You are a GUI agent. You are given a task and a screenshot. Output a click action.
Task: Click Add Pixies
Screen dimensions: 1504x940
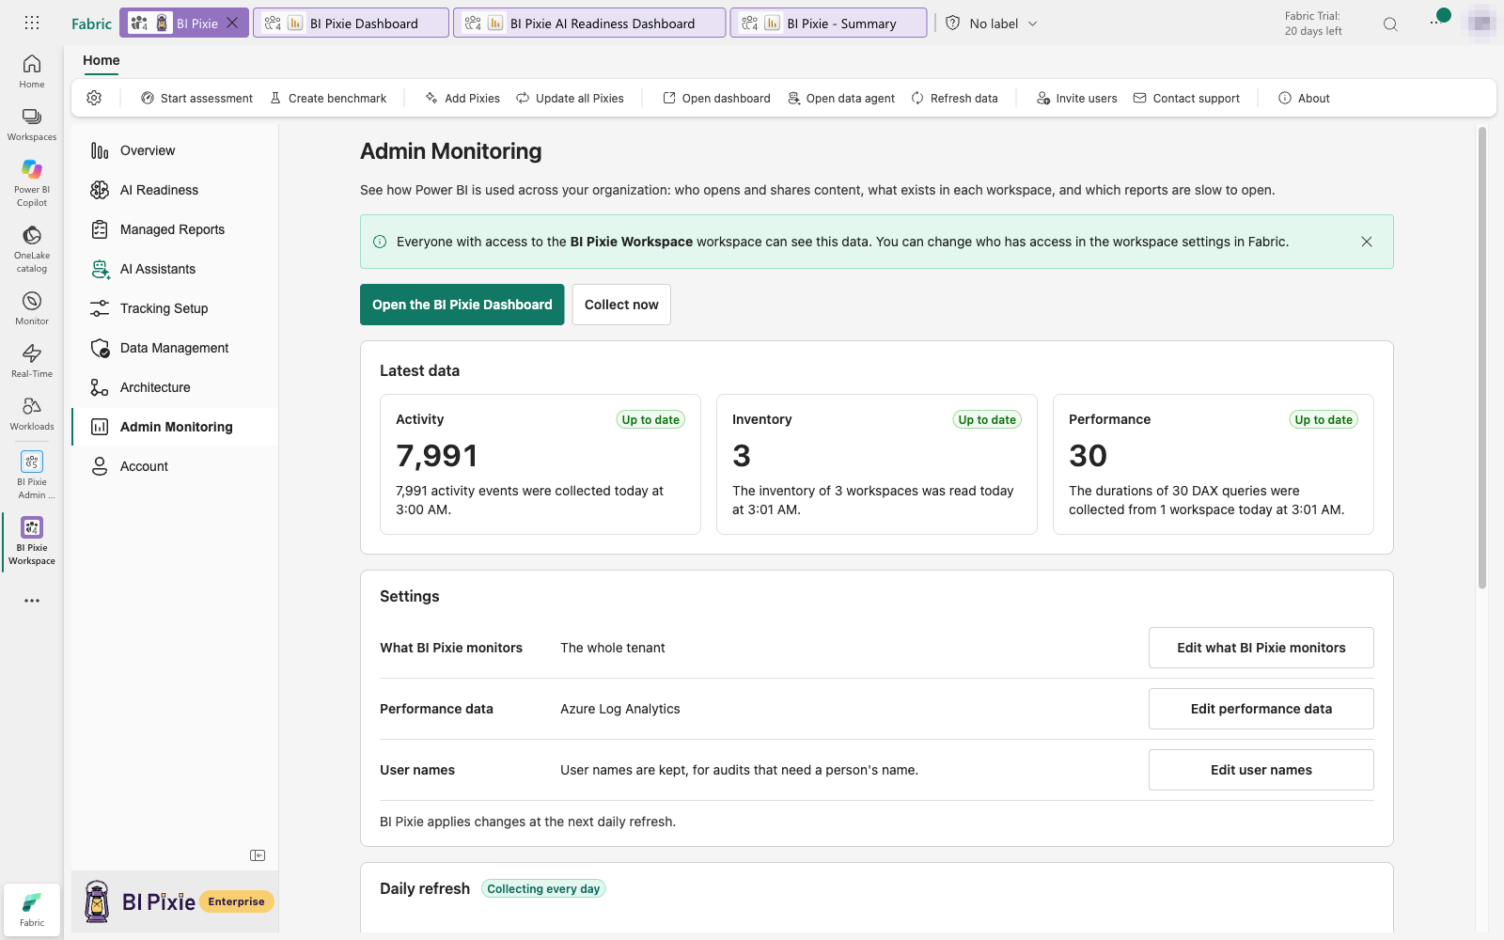462,98
